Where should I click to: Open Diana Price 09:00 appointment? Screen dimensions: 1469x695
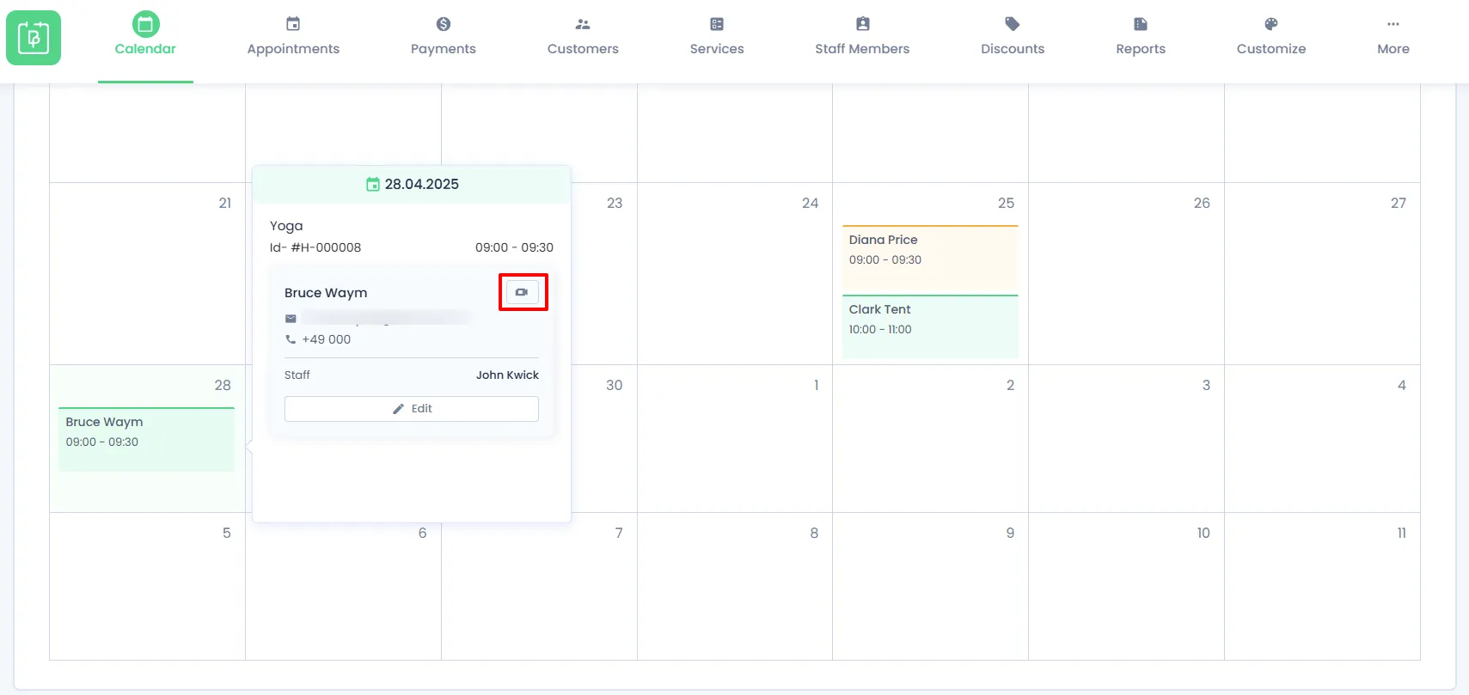(x=930, y=259)
